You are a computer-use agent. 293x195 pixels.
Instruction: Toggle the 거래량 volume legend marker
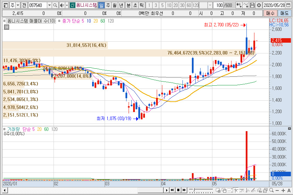pos(5,129)
